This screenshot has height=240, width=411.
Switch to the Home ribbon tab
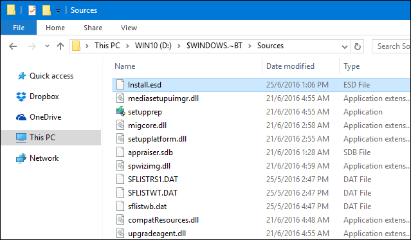[x=55, y=28]
